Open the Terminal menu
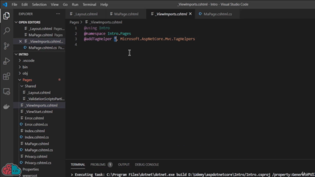This screenshot has height=177, width=315. coord(89,4)
